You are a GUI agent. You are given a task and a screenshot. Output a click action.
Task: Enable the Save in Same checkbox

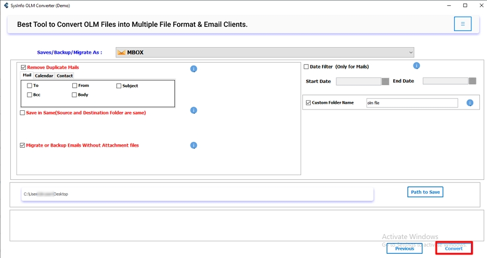click(x=23, y=113)
